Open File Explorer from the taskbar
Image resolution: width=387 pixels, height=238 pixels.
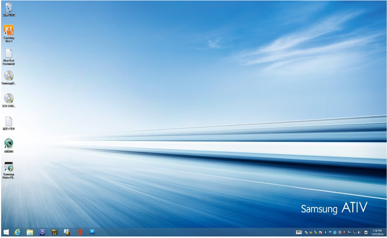pyautogui.click(x=30, y=232)
